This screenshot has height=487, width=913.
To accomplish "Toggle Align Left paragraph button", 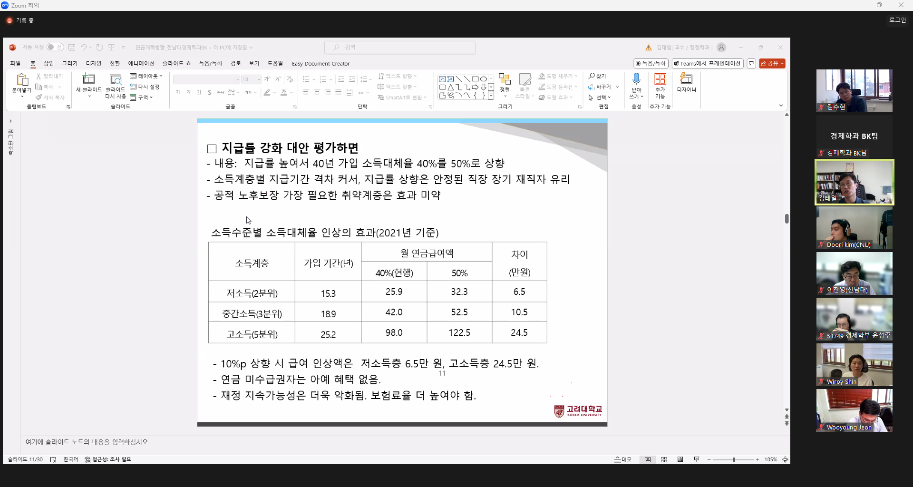I will click(306, 93).
